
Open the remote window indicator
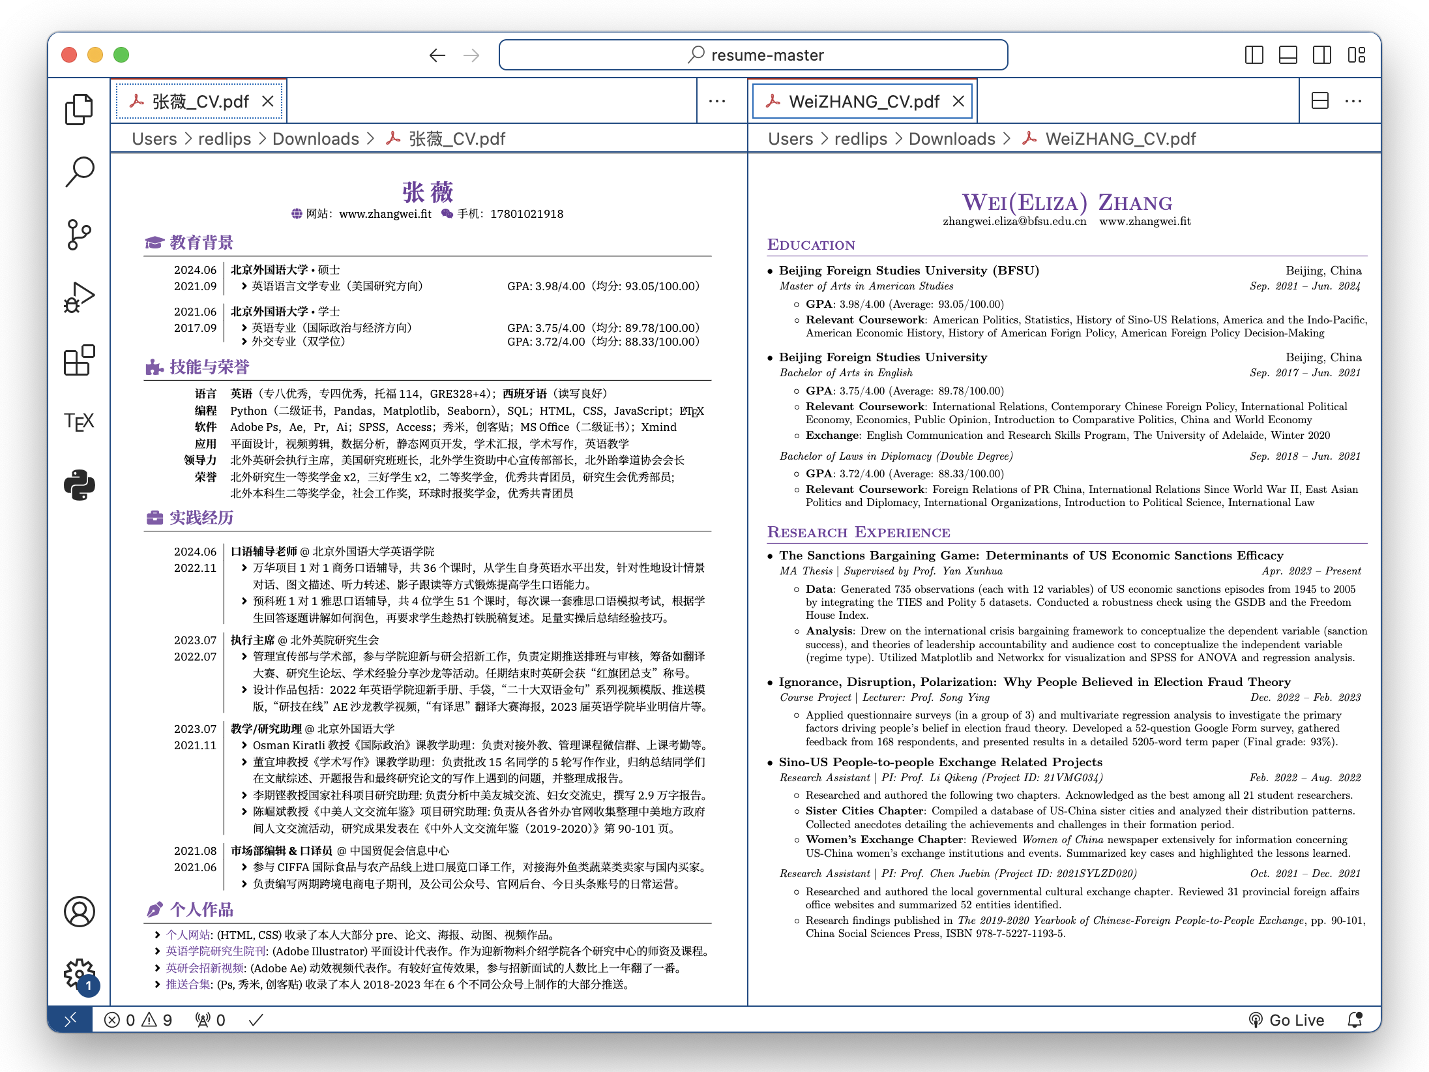(x=70, y=1019)
